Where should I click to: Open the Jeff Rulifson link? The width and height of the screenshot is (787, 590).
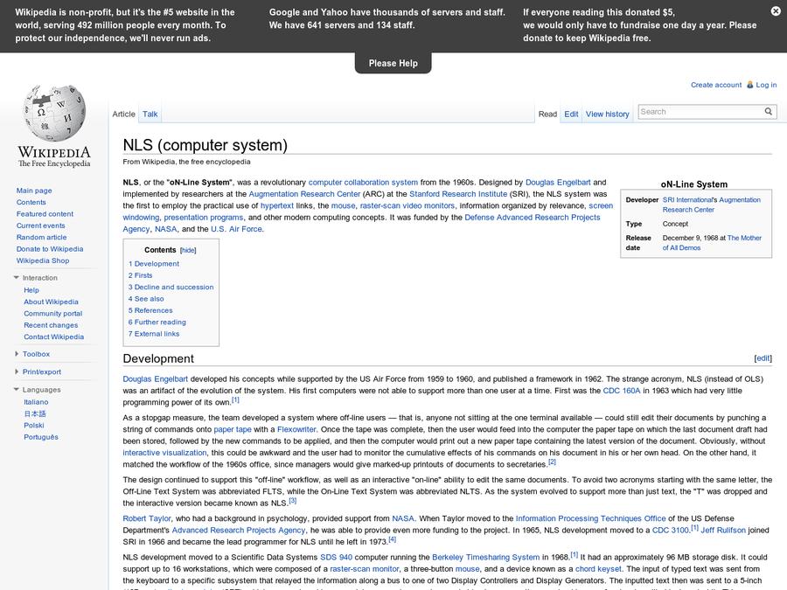[x=723, y=531]
